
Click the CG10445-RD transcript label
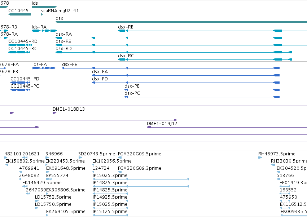[x=23, y=41]
